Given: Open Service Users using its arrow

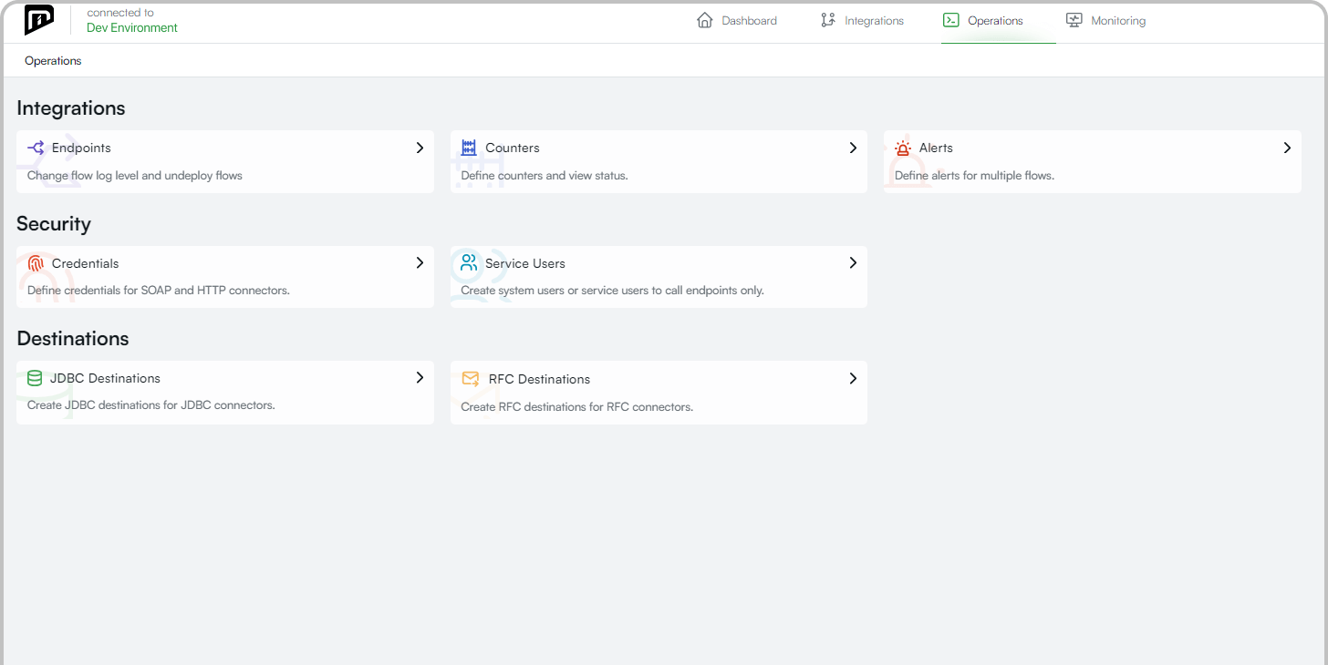Looking at the screenshot, I should pyautogui.click(x=853, y=262).
